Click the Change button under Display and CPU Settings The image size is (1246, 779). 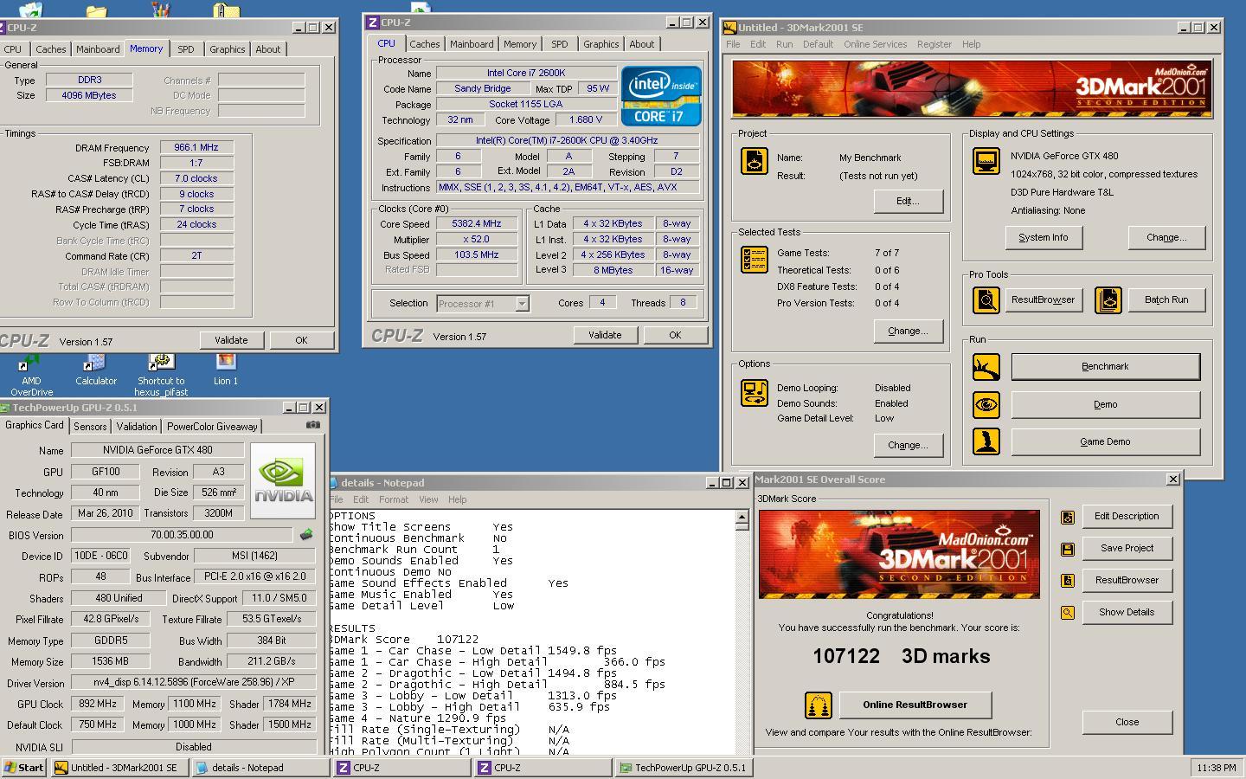(1166, 238)
